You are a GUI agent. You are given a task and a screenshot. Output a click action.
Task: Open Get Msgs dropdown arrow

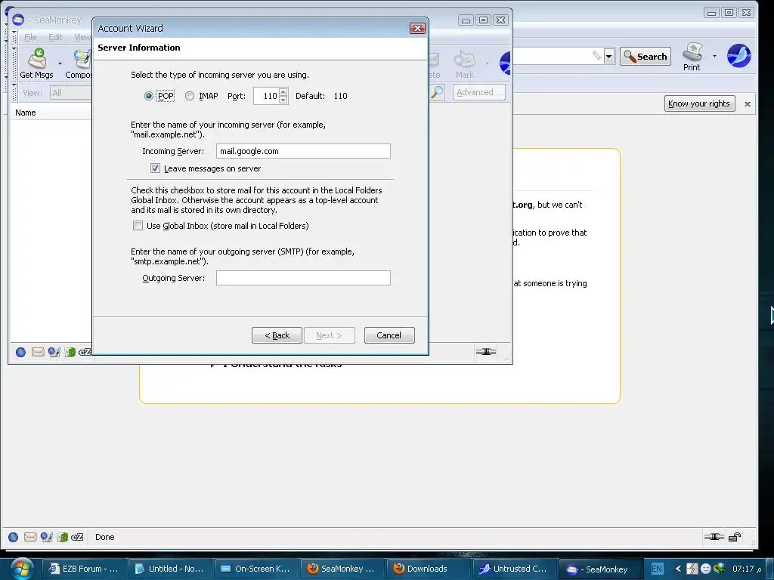[60, 63]
